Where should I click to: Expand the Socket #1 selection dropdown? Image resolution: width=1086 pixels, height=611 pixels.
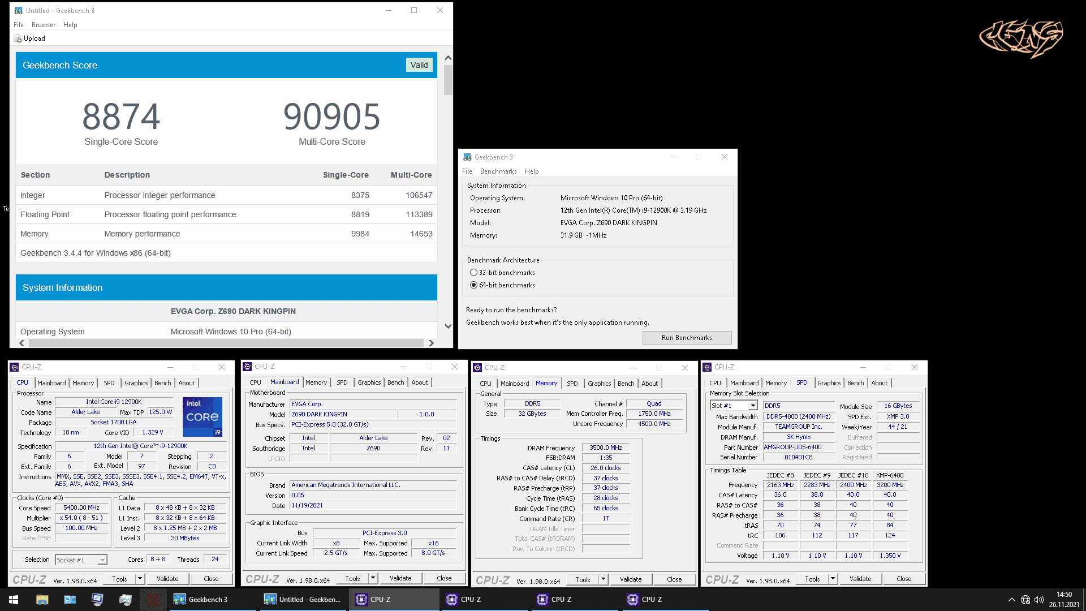coord(102,560)
